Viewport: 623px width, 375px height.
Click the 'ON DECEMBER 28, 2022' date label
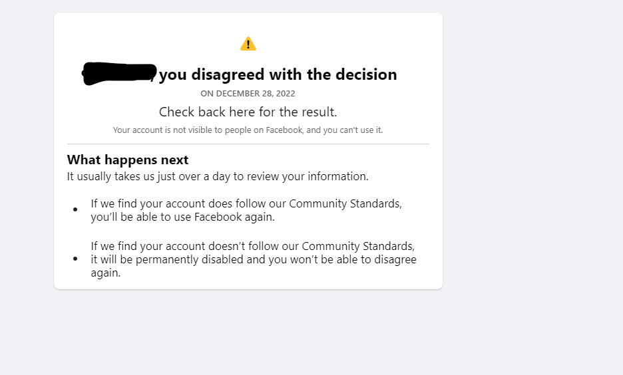click(x=248, y=94)
